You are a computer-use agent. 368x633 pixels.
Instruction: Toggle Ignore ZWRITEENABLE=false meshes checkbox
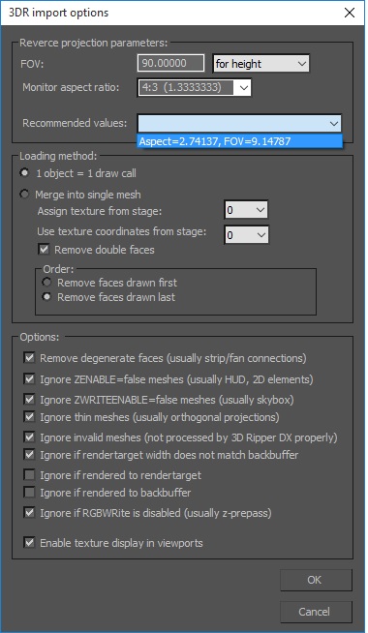pyautogui.click(x=29, y=400)
